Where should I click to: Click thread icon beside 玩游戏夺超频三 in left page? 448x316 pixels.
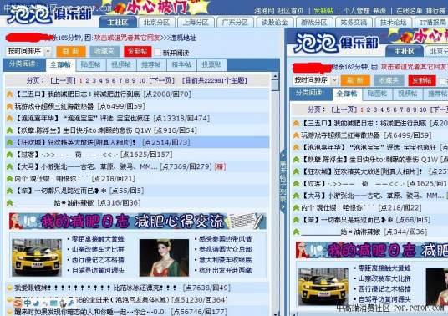[10, 106]
